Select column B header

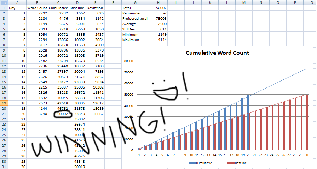pyautogui.click(x=37, y=2)
